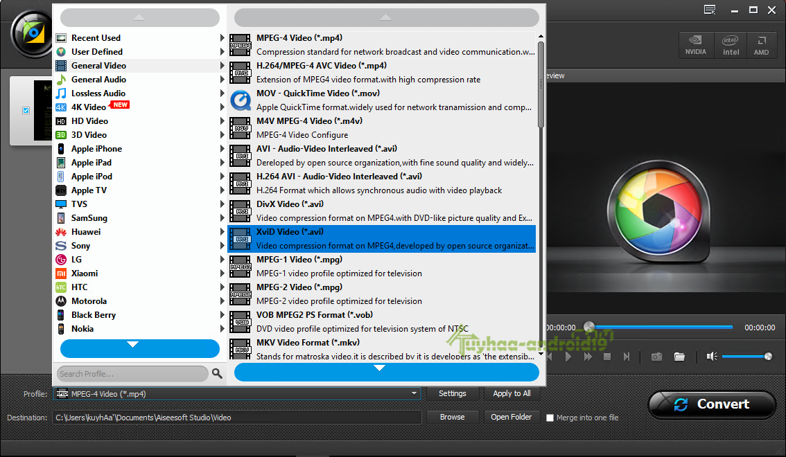Click category list scroll down blue button
Viewport: 786px width, 457px height.
(x=140, y=348)
